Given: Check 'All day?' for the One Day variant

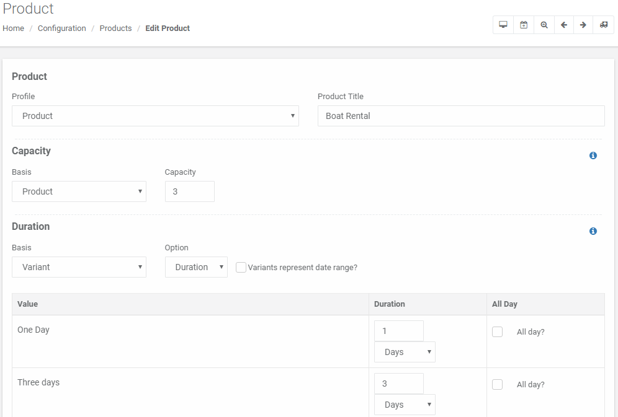Looking at the screenshot, I should point(498,331).
